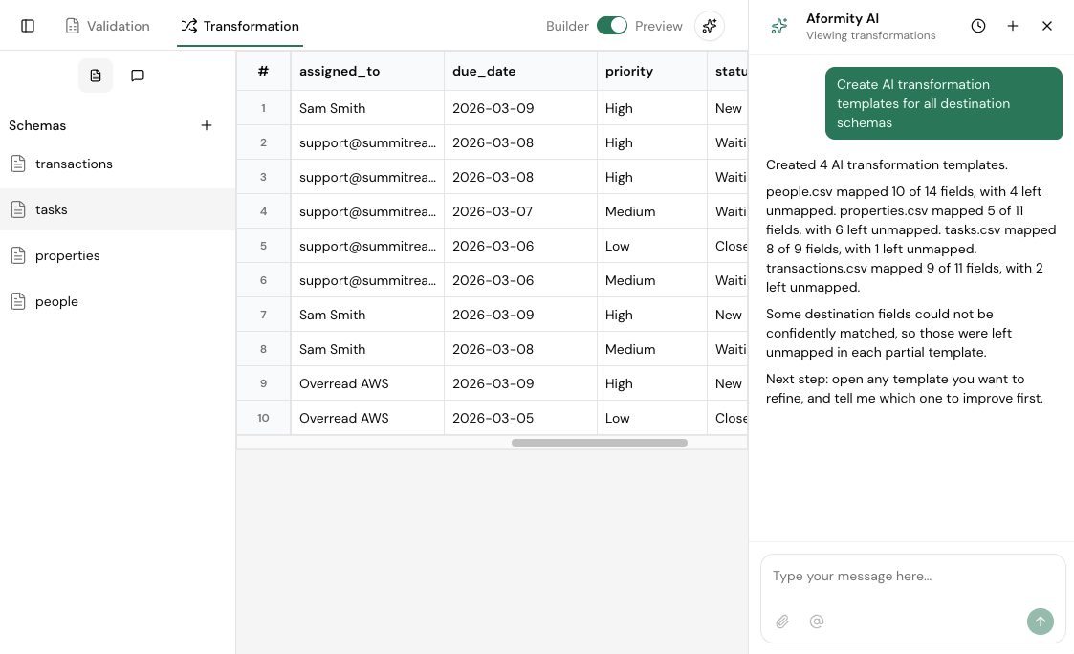Open the properties schema
Screen dimensions: 1074x654
pyautogui.click(x=118, y=255)
